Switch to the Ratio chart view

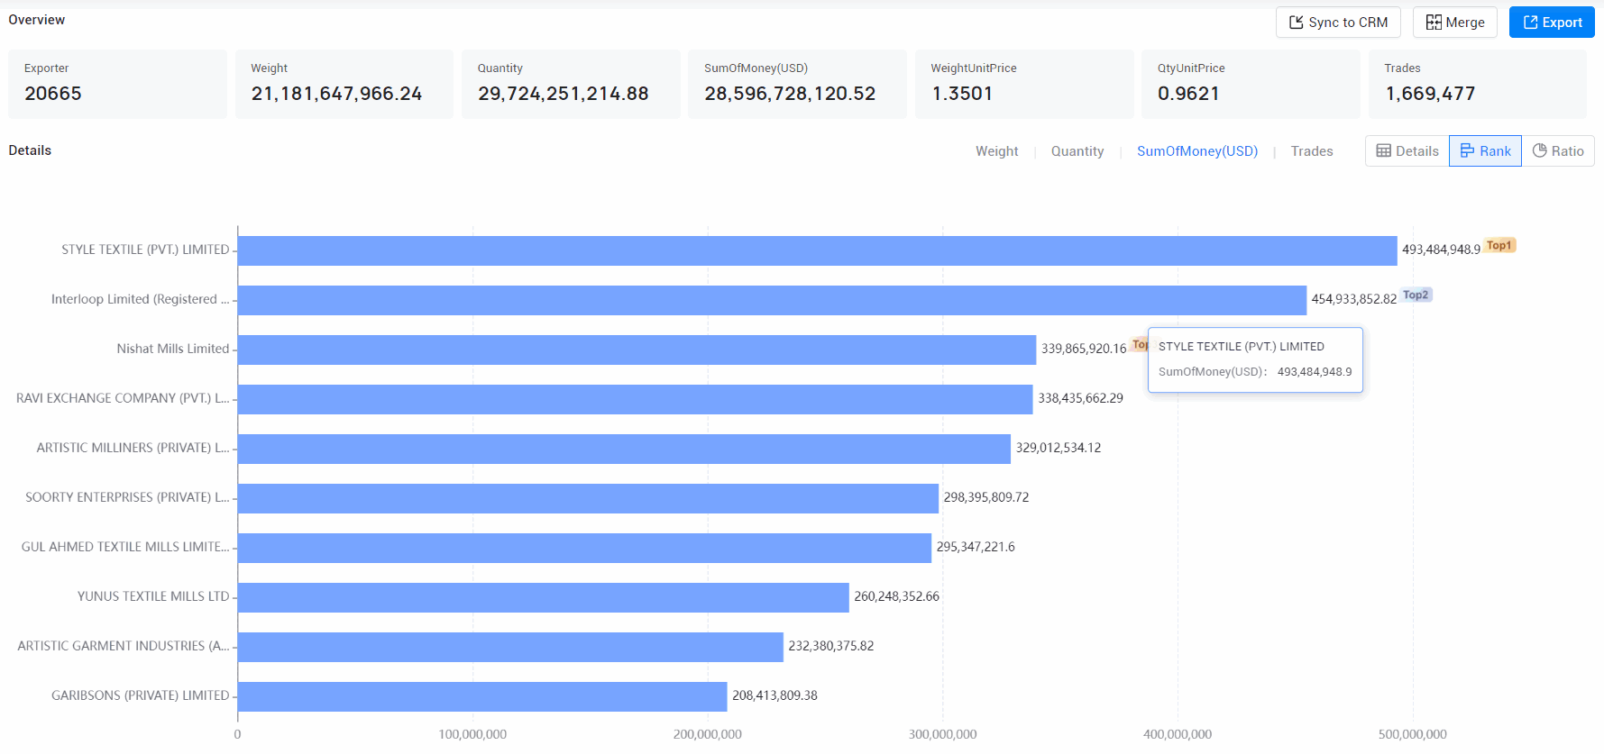pyautogui.click(x=1558, y=151)
